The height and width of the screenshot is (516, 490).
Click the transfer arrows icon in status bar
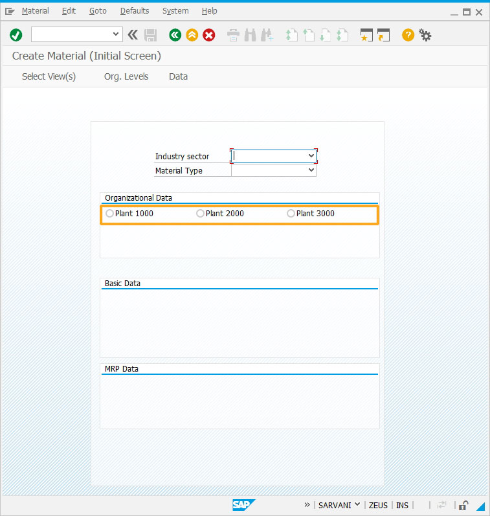click(x=441, y=505)
